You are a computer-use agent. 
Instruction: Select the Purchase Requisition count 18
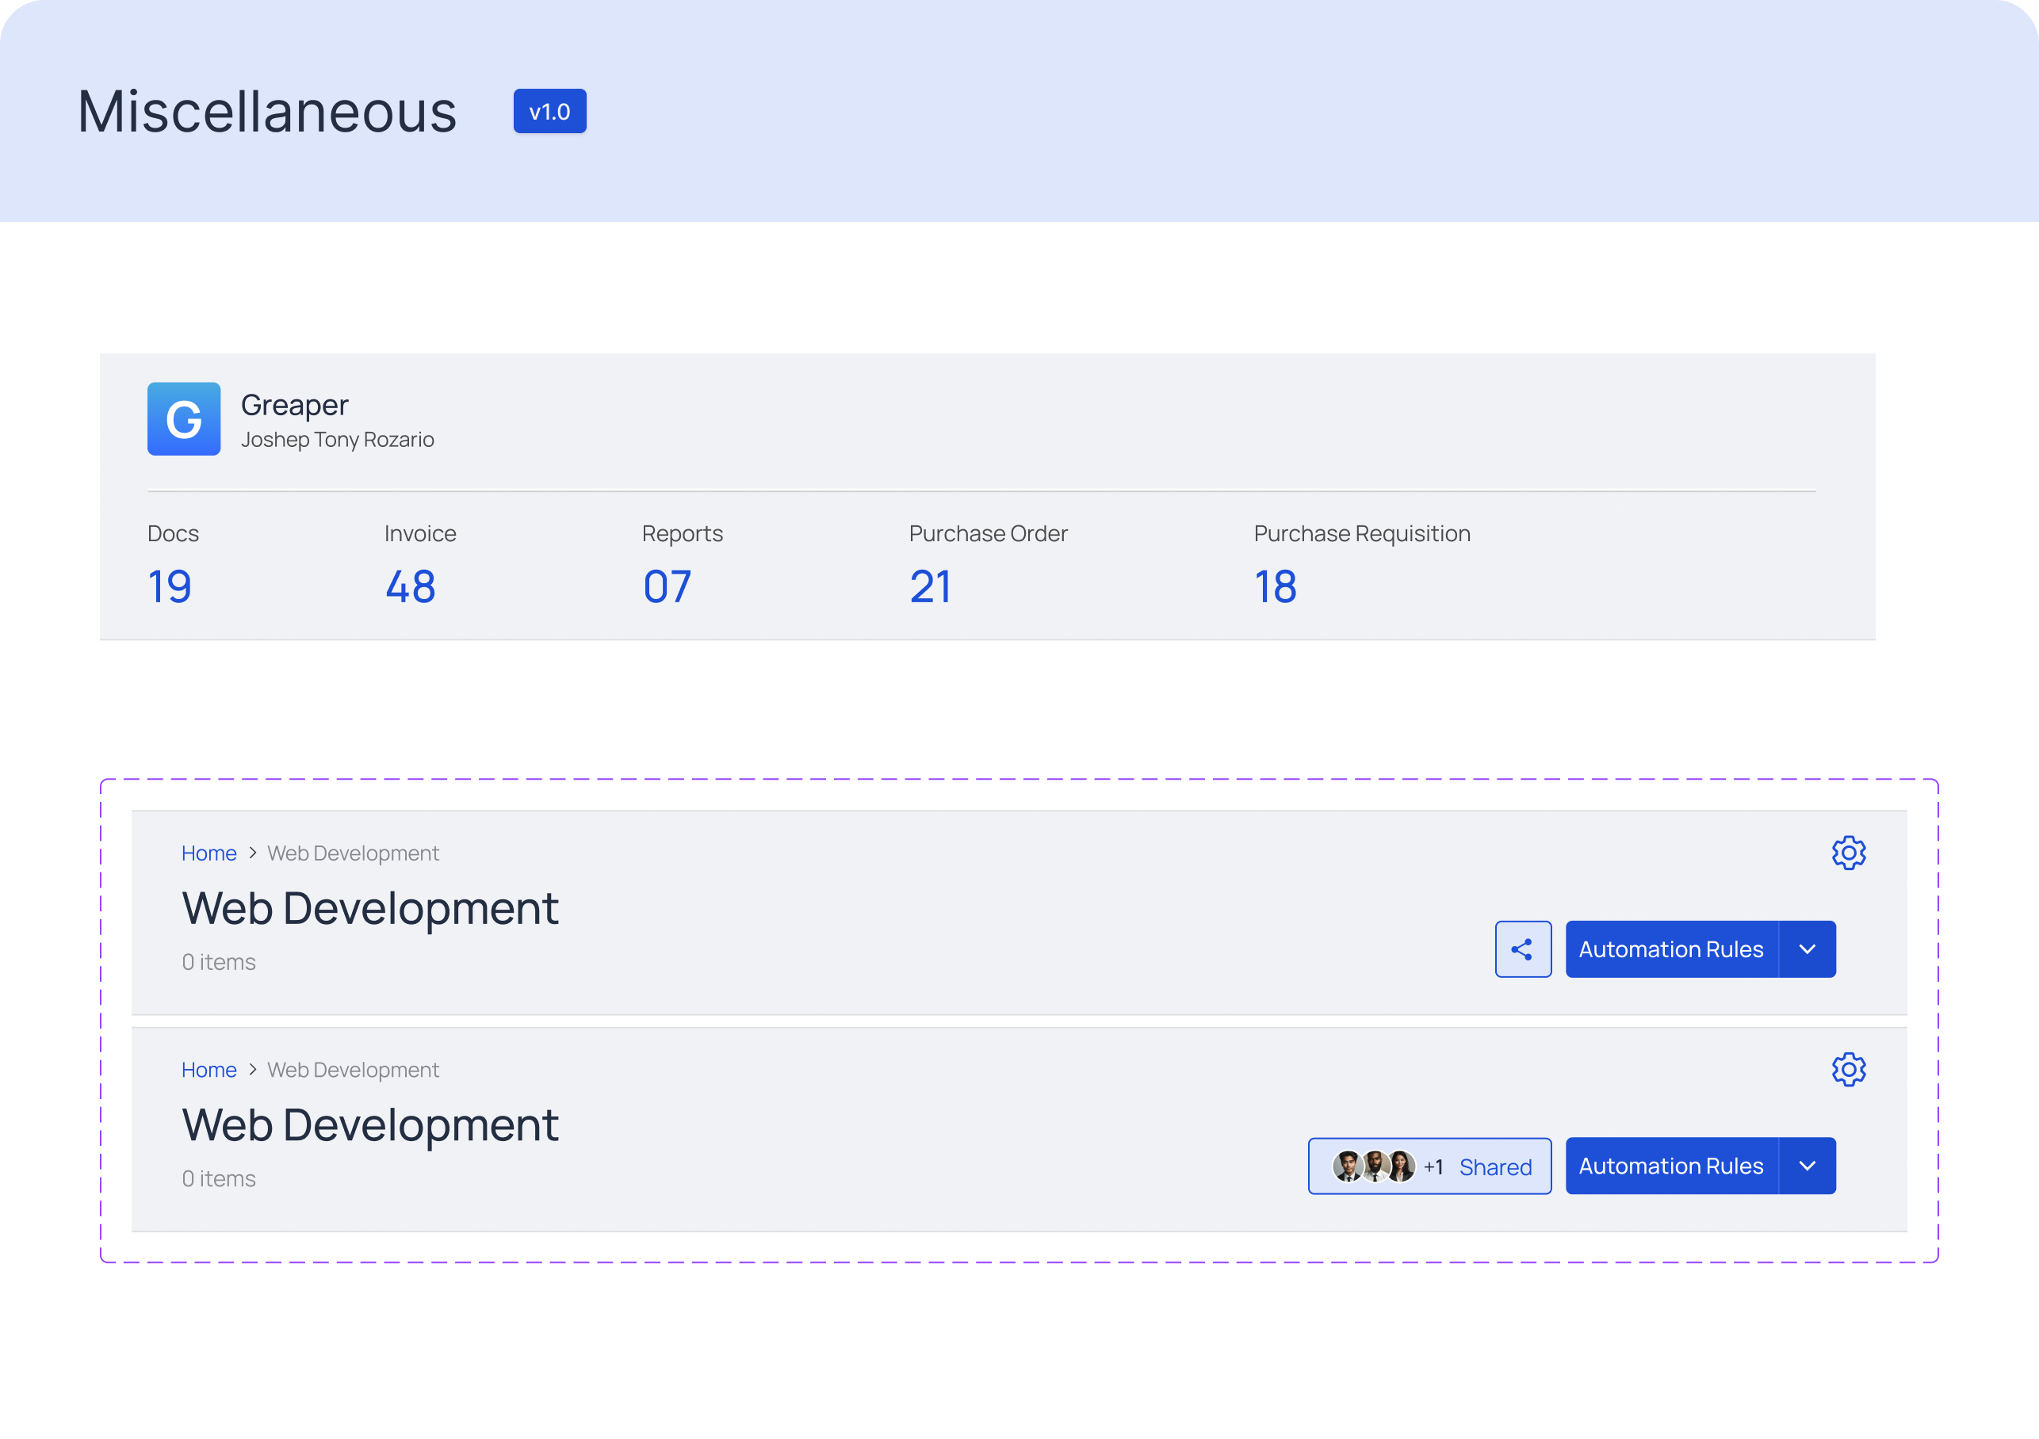pyautogui.click(x=1276, y=587)
